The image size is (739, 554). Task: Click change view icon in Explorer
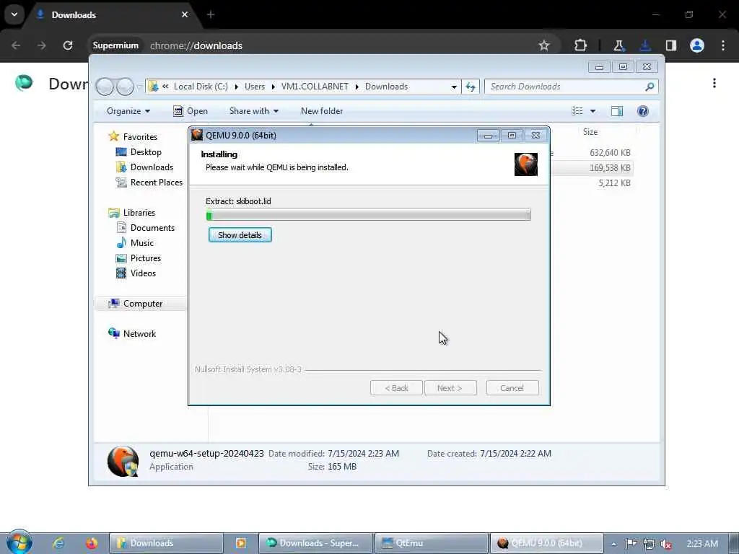coord(577,111)
